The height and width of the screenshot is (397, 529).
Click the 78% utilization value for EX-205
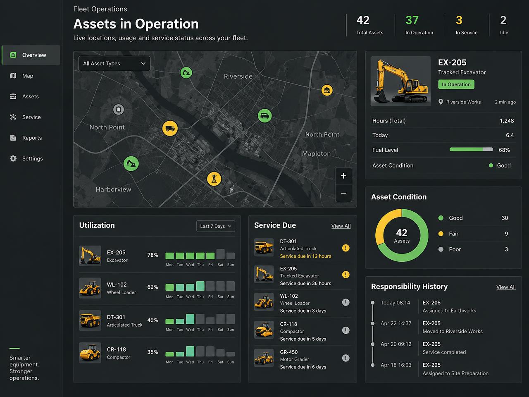click(153, 255)
